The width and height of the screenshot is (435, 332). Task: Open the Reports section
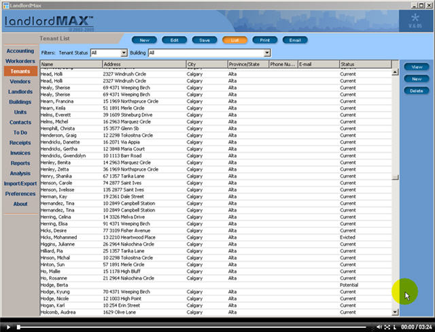(x=20, y=163)
